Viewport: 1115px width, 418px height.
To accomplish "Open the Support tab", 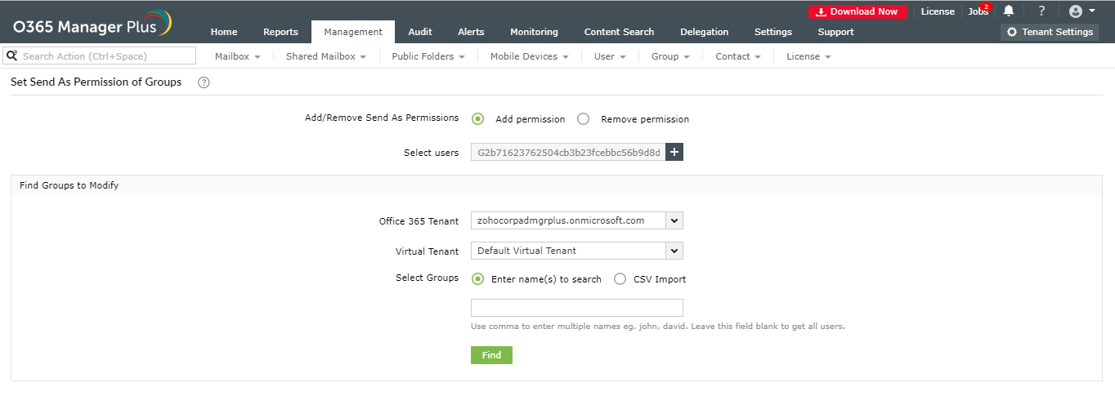I will (835, 32).
